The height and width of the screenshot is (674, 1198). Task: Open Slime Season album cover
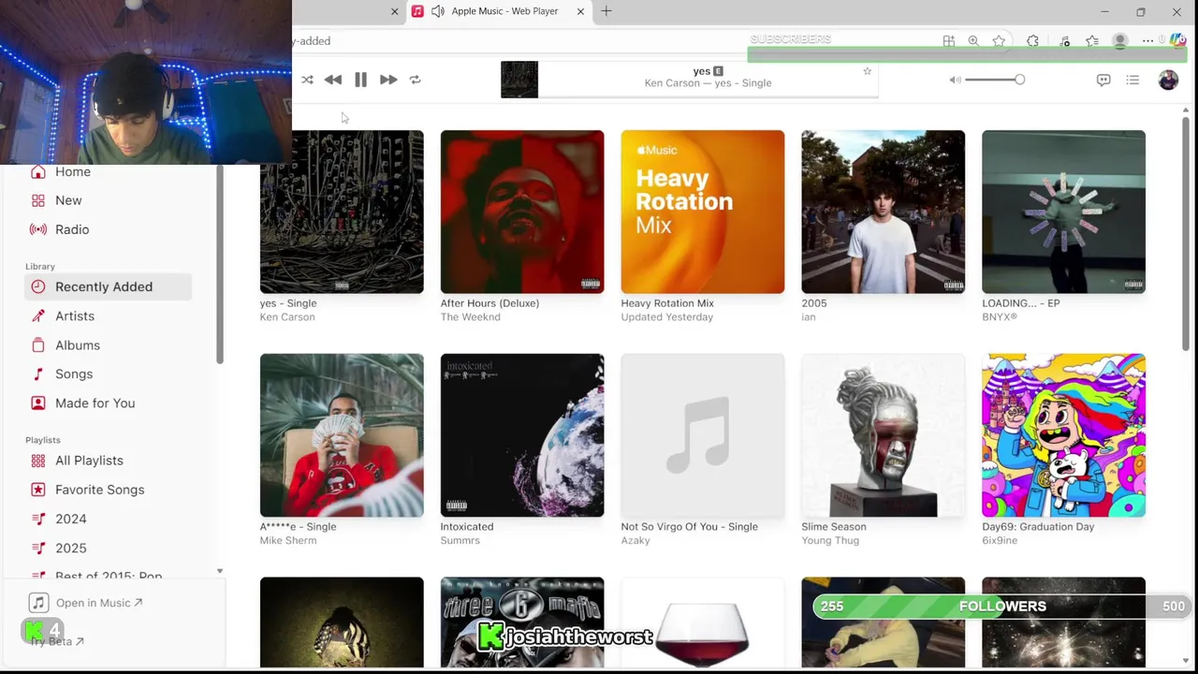(884, 435)
